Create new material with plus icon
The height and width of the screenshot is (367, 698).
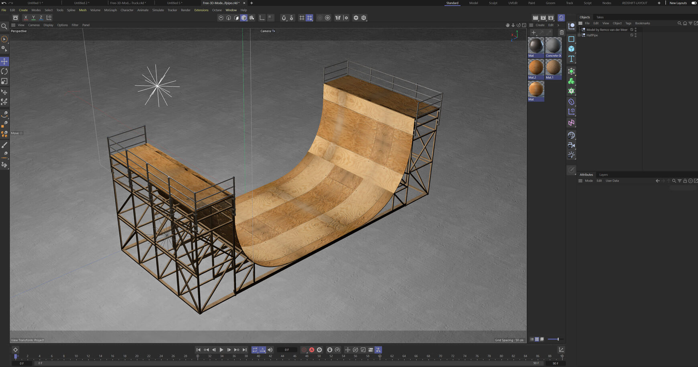(534, 32)
